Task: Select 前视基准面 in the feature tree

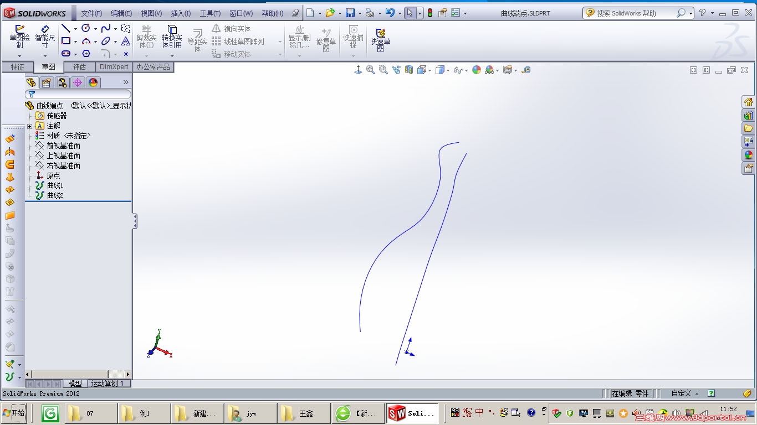Action: 63,146
